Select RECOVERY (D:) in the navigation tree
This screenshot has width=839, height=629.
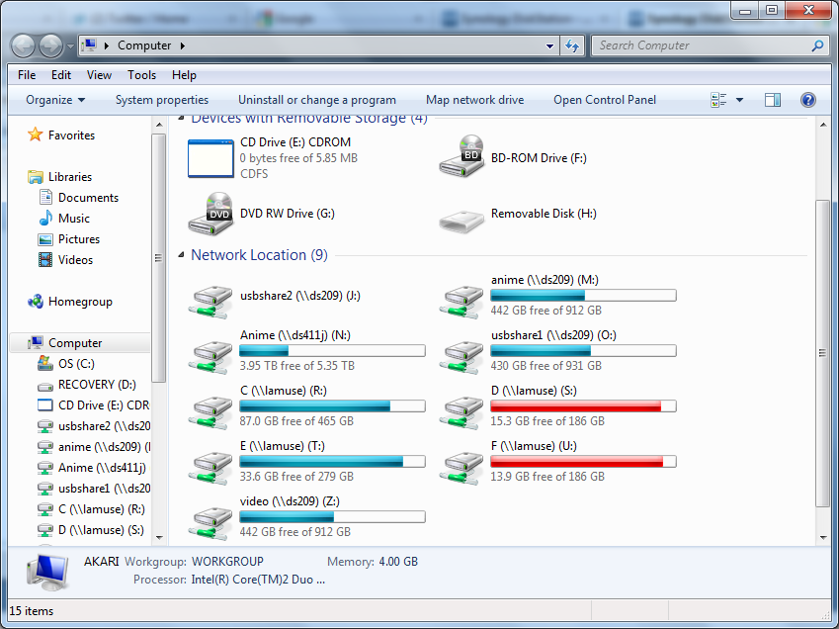tap(97, 385)
